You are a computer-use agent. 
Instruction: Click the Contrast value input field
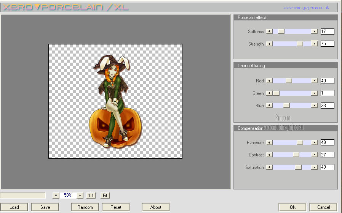327,155
